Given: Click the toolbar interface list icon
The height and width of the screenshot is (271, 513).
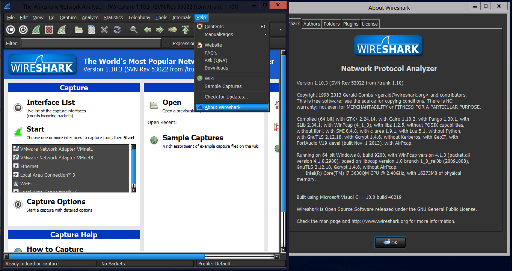Looking at the screenshot, I should (11, 30).
